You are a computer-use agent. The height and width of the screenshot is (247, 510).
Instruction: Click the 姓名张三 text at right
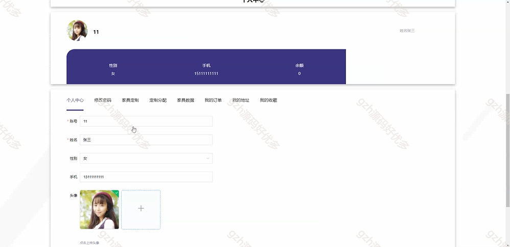pyautogui.click(x=407, y=31)
